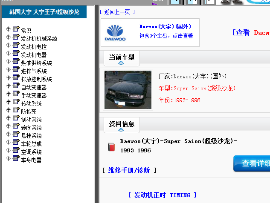Click the book icon beside 制动系统
This screenshot has width=270, height=203.
[16, 117]
